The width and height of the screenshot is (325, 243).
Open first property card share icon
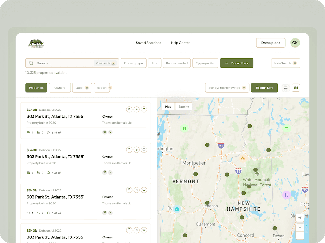tap(136, 109)
